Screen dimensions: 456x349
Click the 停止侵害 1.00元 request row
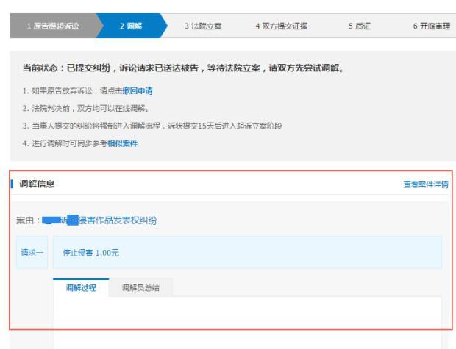click(247, 253)
